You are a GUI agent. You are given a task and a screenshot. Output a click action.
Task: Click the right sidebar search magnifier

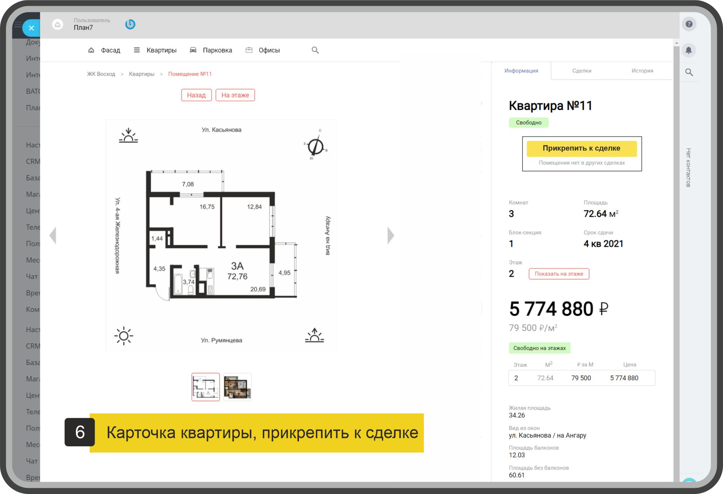[x=689, y=72]
